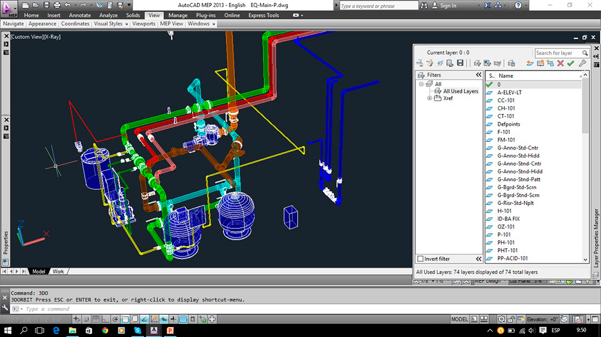Click the Name column header in layer list

coord(506,76)
